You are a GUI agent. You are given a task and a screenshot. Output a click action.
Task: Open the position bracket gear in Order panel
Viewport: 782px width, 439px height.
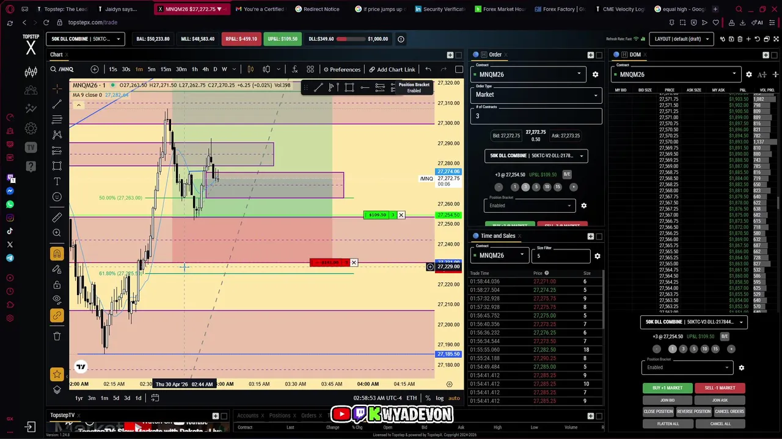coord(583,205)
